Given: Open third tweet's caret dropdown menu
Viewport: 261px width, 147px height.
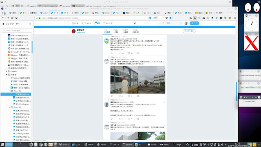Looking at the screenshot, I should coord(164,102).
